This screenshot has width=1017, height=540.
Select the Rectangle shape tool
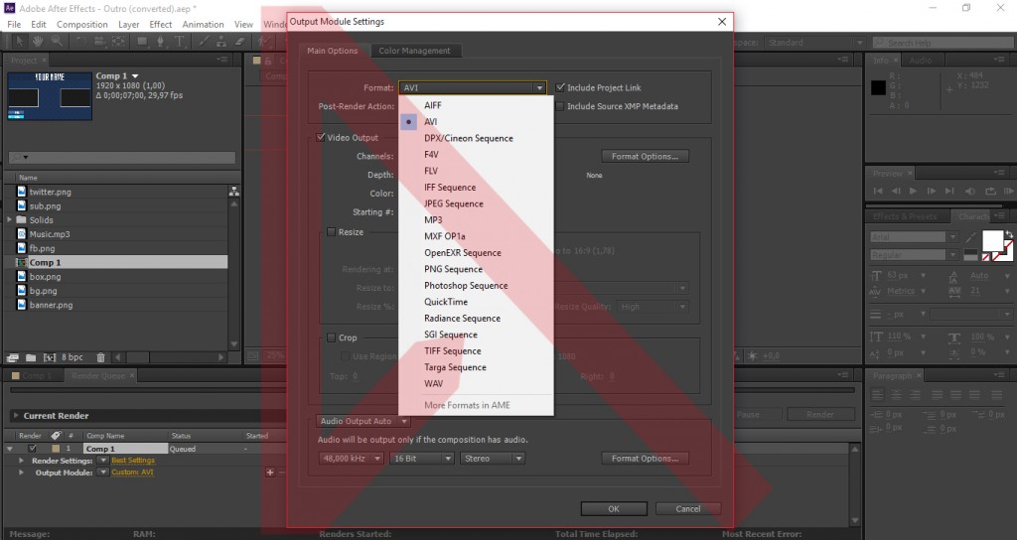pos(142,42)
